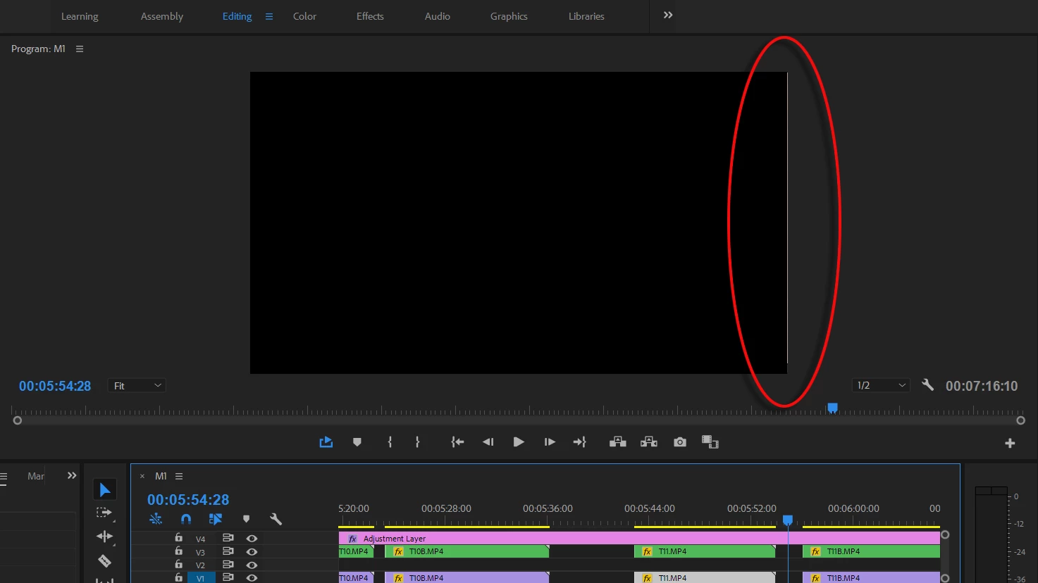Toggle the V2 track eye visibility
1038x583 pixels.
(x=252, y=565)
